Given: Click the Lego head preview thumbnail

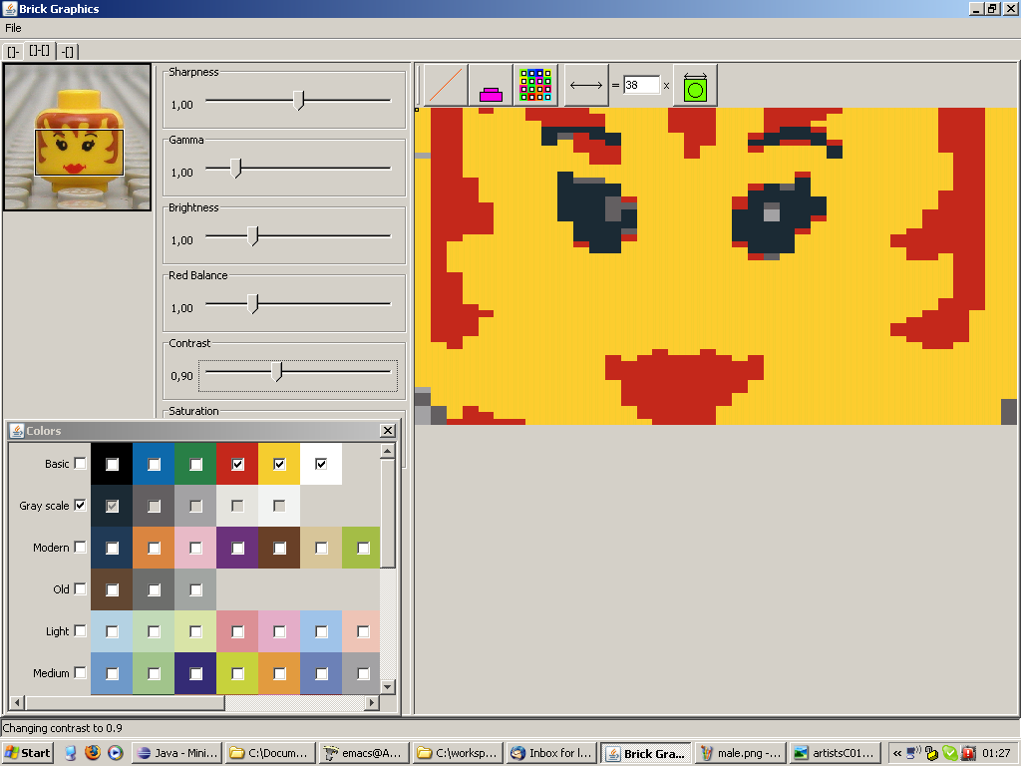Looking at the screenshot, I should click(78, 137).
